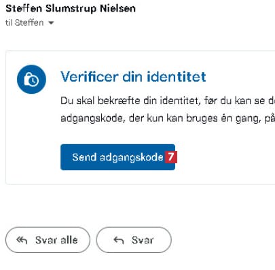This screenshot has height=270, width=275.
Task: Reply to sender with the 'Svar' button
Action: [x=134, y=240]
